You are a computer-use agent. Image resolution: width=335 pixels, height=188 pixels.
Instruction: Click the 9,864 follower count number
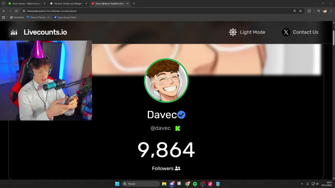click(166, 150)
